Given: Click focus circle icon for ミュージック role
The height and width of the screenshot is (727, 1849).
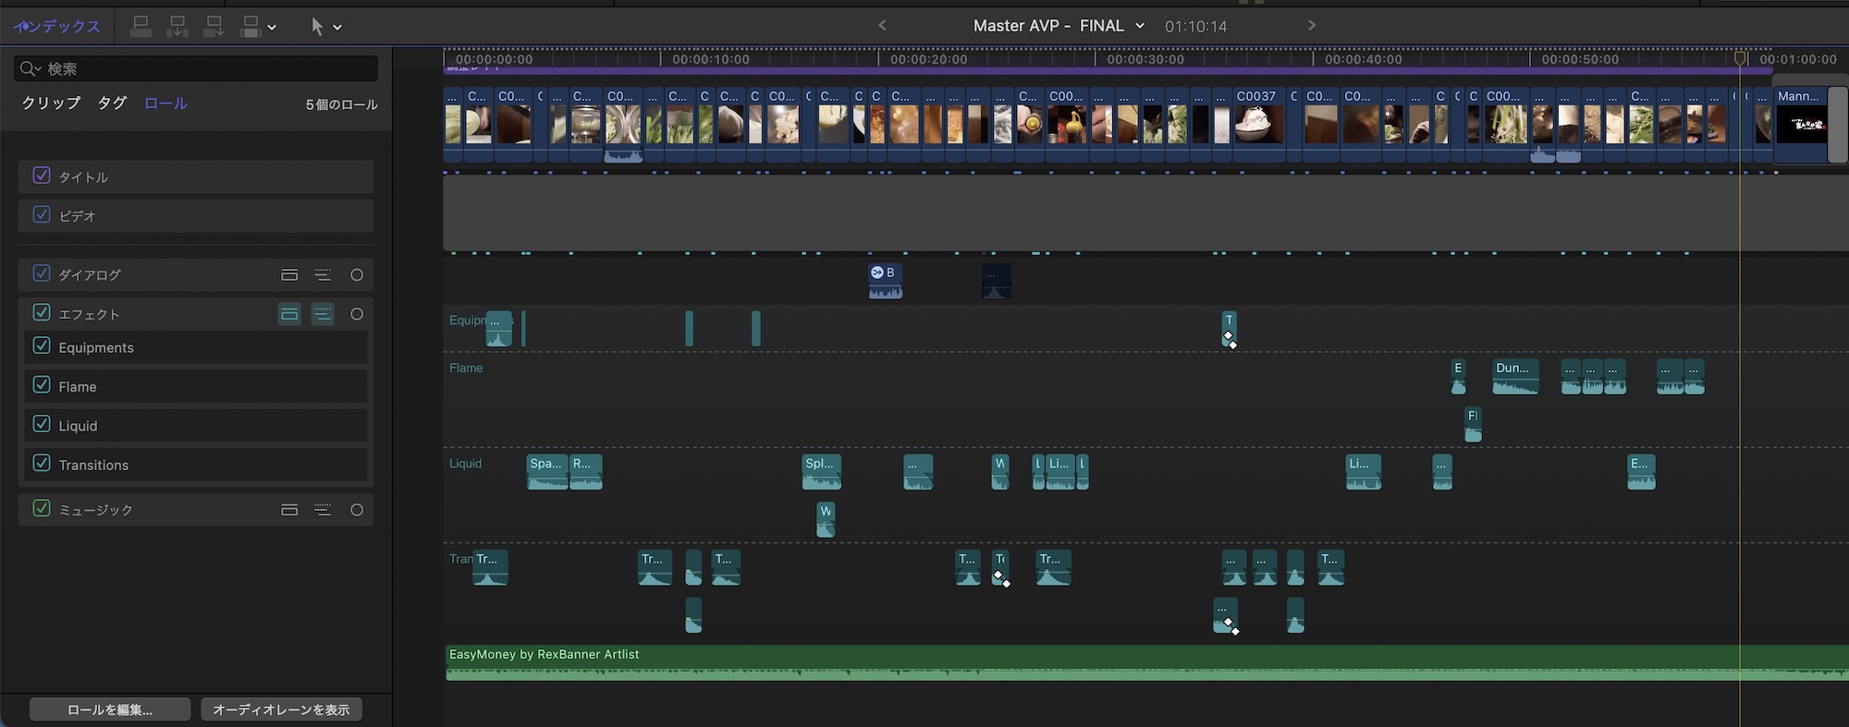Looking at the screenshot, I should [357, 510].
